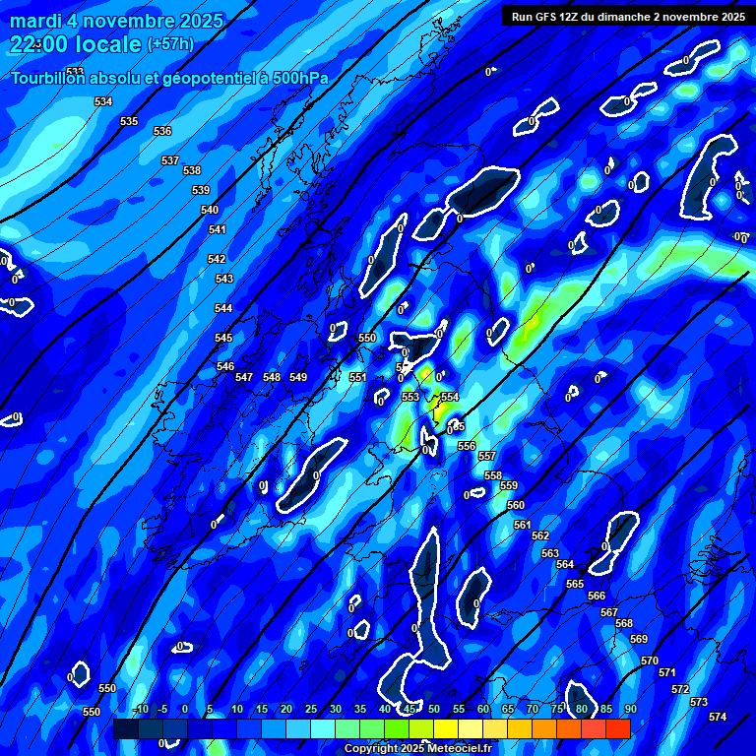Click the orange swatch near legend value 75
This screenshot has height=756, width=756.
tap(544, 728)
